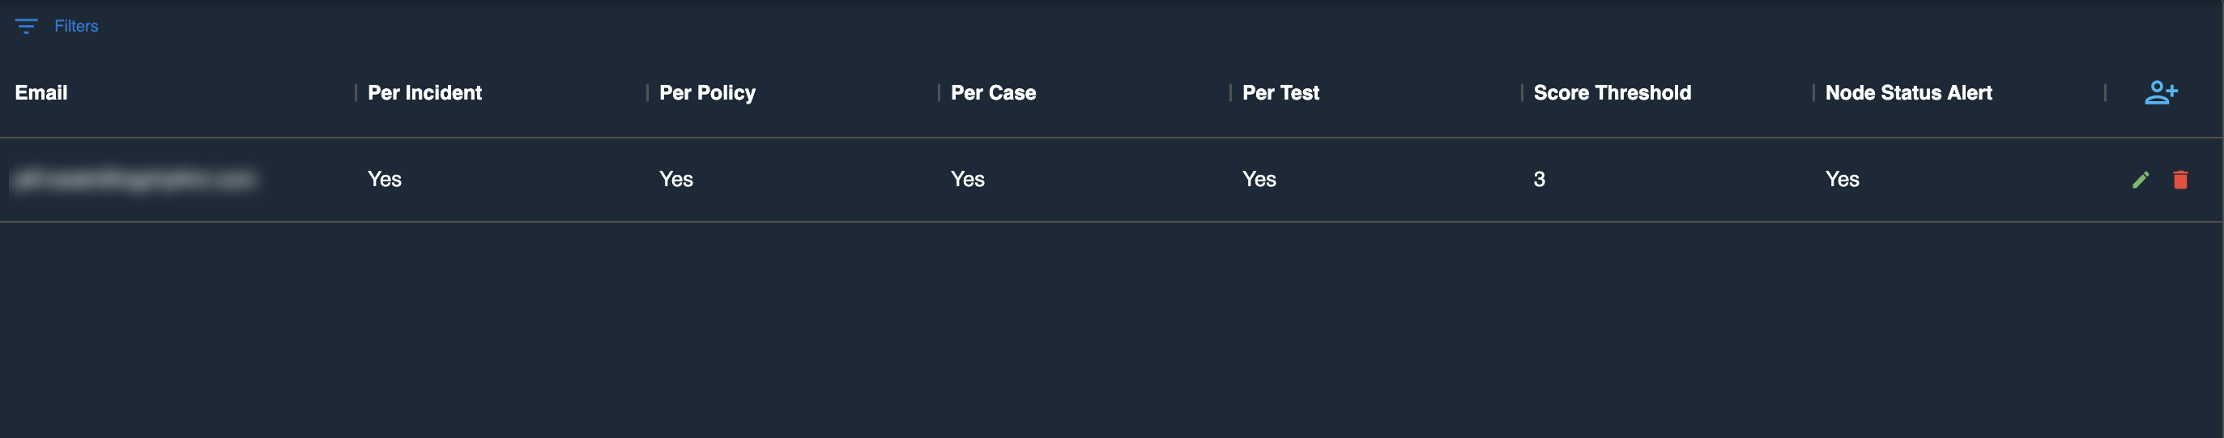
Task: Select the Per Test column header
Action: point(1280,92)
